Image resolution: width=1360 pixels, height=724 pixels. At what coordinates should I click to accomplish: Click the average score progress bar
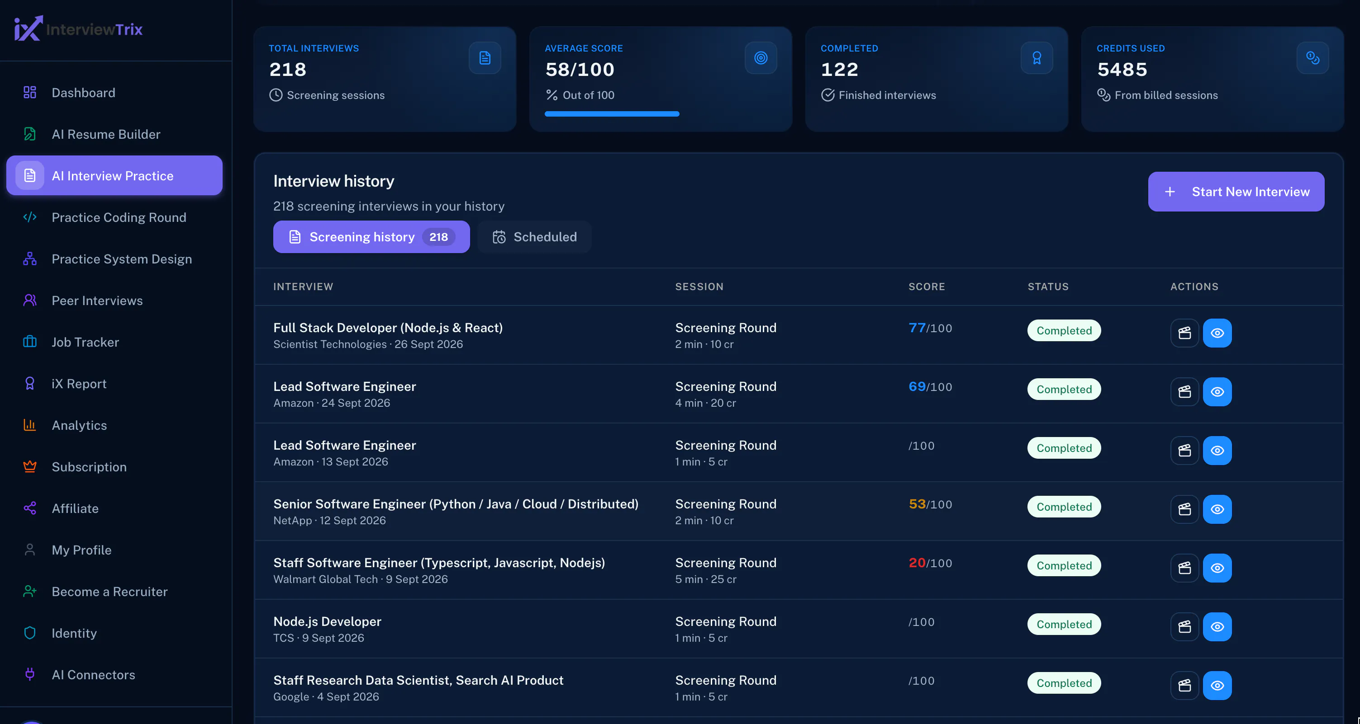612,114
